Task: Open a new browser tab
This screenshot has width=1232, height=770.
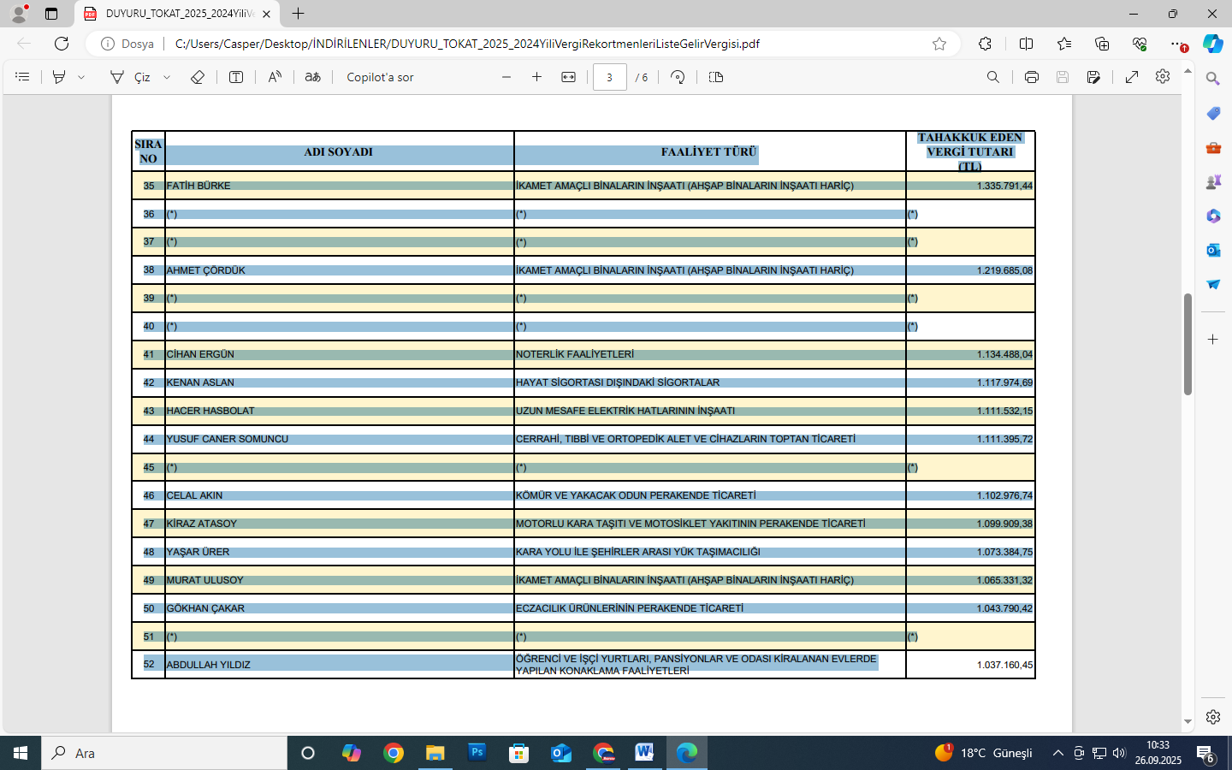Action: click(x=298, y=14)
